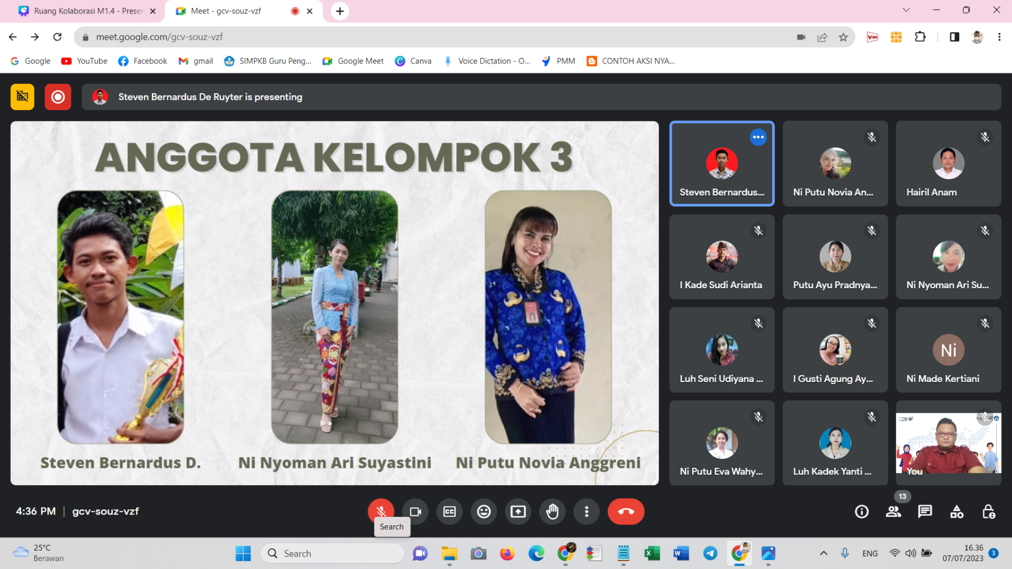Click the Present now screen share icon
The width and height of the screenshot is (1012, 569).
tap(518, 512)
